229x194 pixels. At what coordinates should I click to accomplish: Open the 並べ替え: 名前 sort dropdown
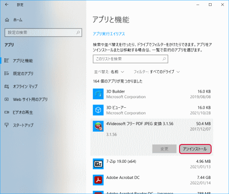(x=109, y=72)
